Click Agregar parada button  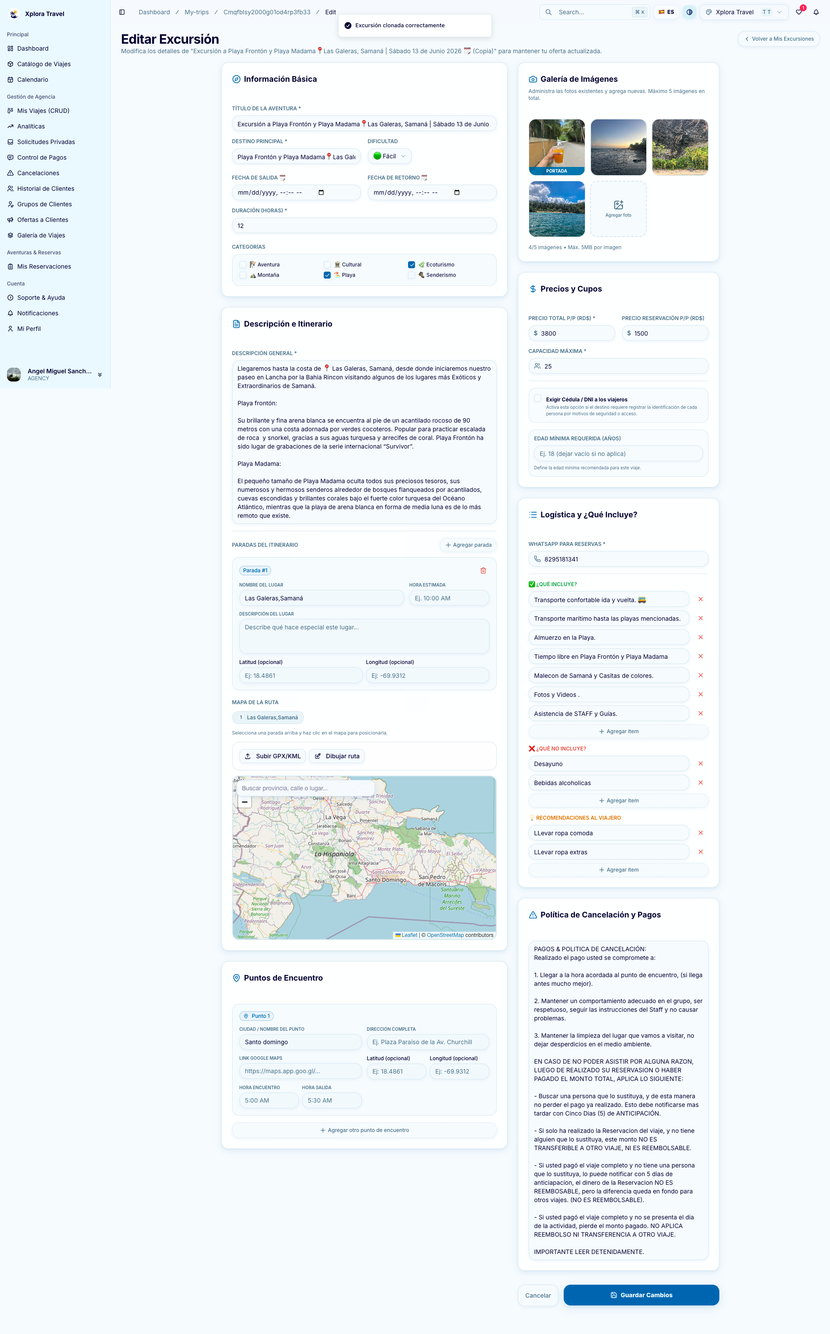468,545
